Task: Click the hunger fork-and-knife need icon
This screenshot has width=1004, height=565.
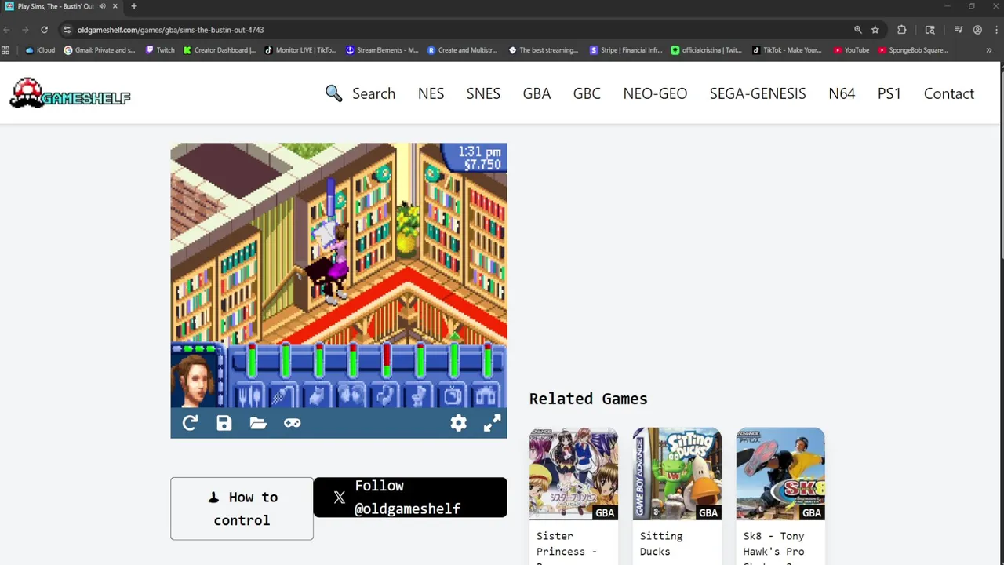Action: click(250, 395)
